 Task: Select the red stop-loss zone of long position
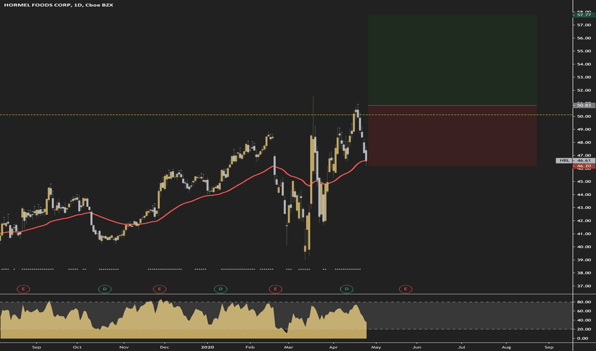pos(452,136)
